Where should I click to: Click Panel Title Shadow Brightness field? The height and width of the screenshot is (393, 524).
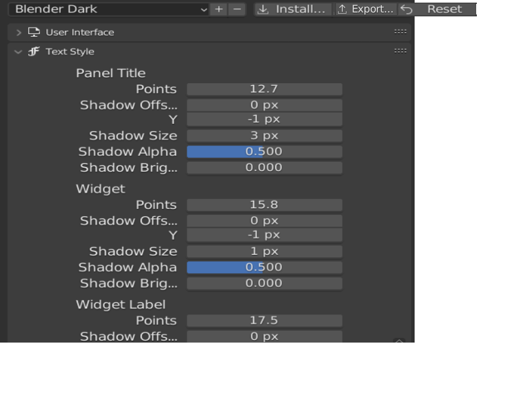[x=265, y=168]
